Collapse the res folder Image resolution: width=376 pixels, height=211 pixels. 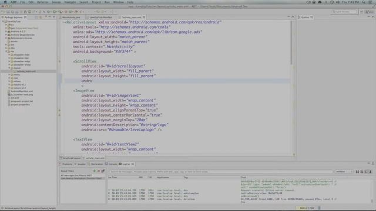(6, 51)
